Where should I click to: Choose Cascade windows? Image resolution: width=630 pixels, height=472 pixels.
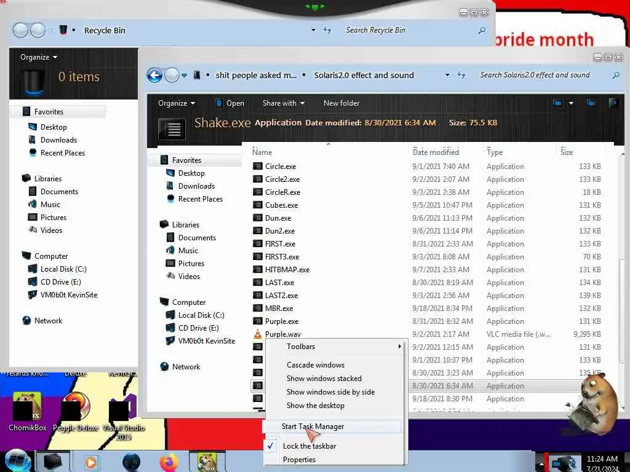pyautogui.click(x=316, y=365)
